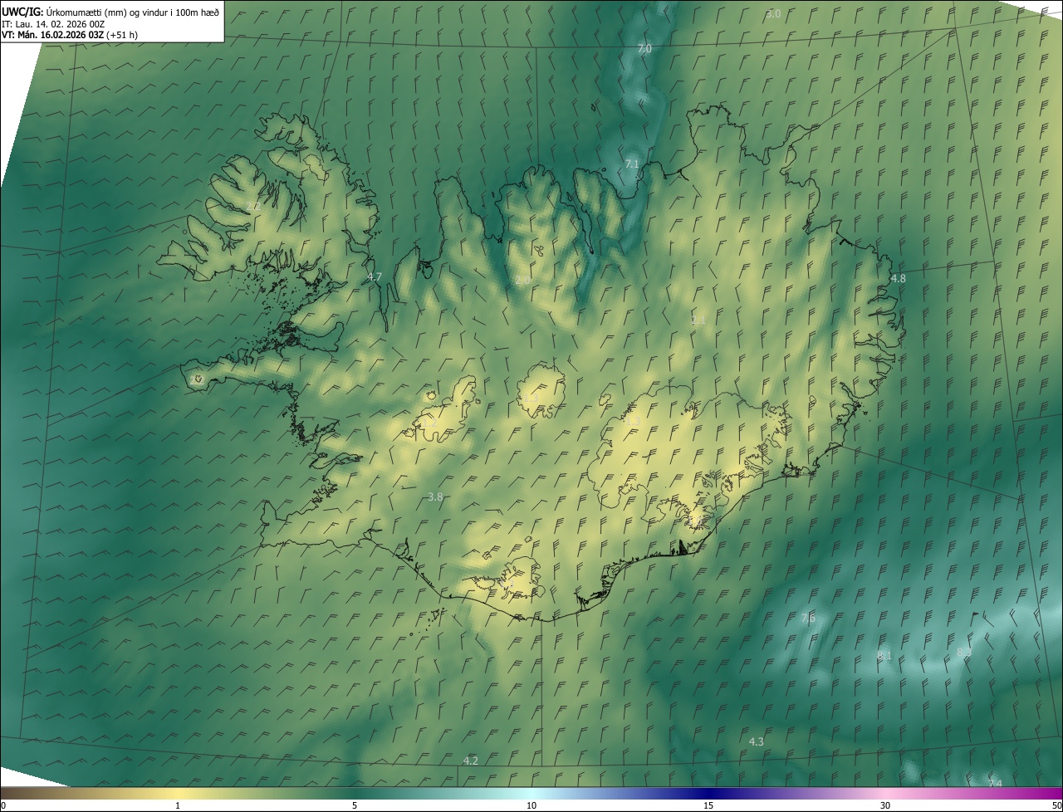This screenshot has width=1063, height=812.
Task: Click the 7.6 value label southeast of Iceland
Action: pos(808,619)
